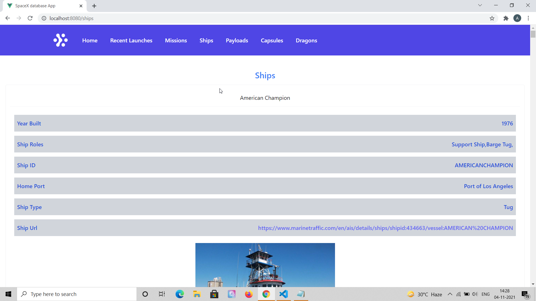
Task: Open a new browser tab
Action: tap(94, 6)
